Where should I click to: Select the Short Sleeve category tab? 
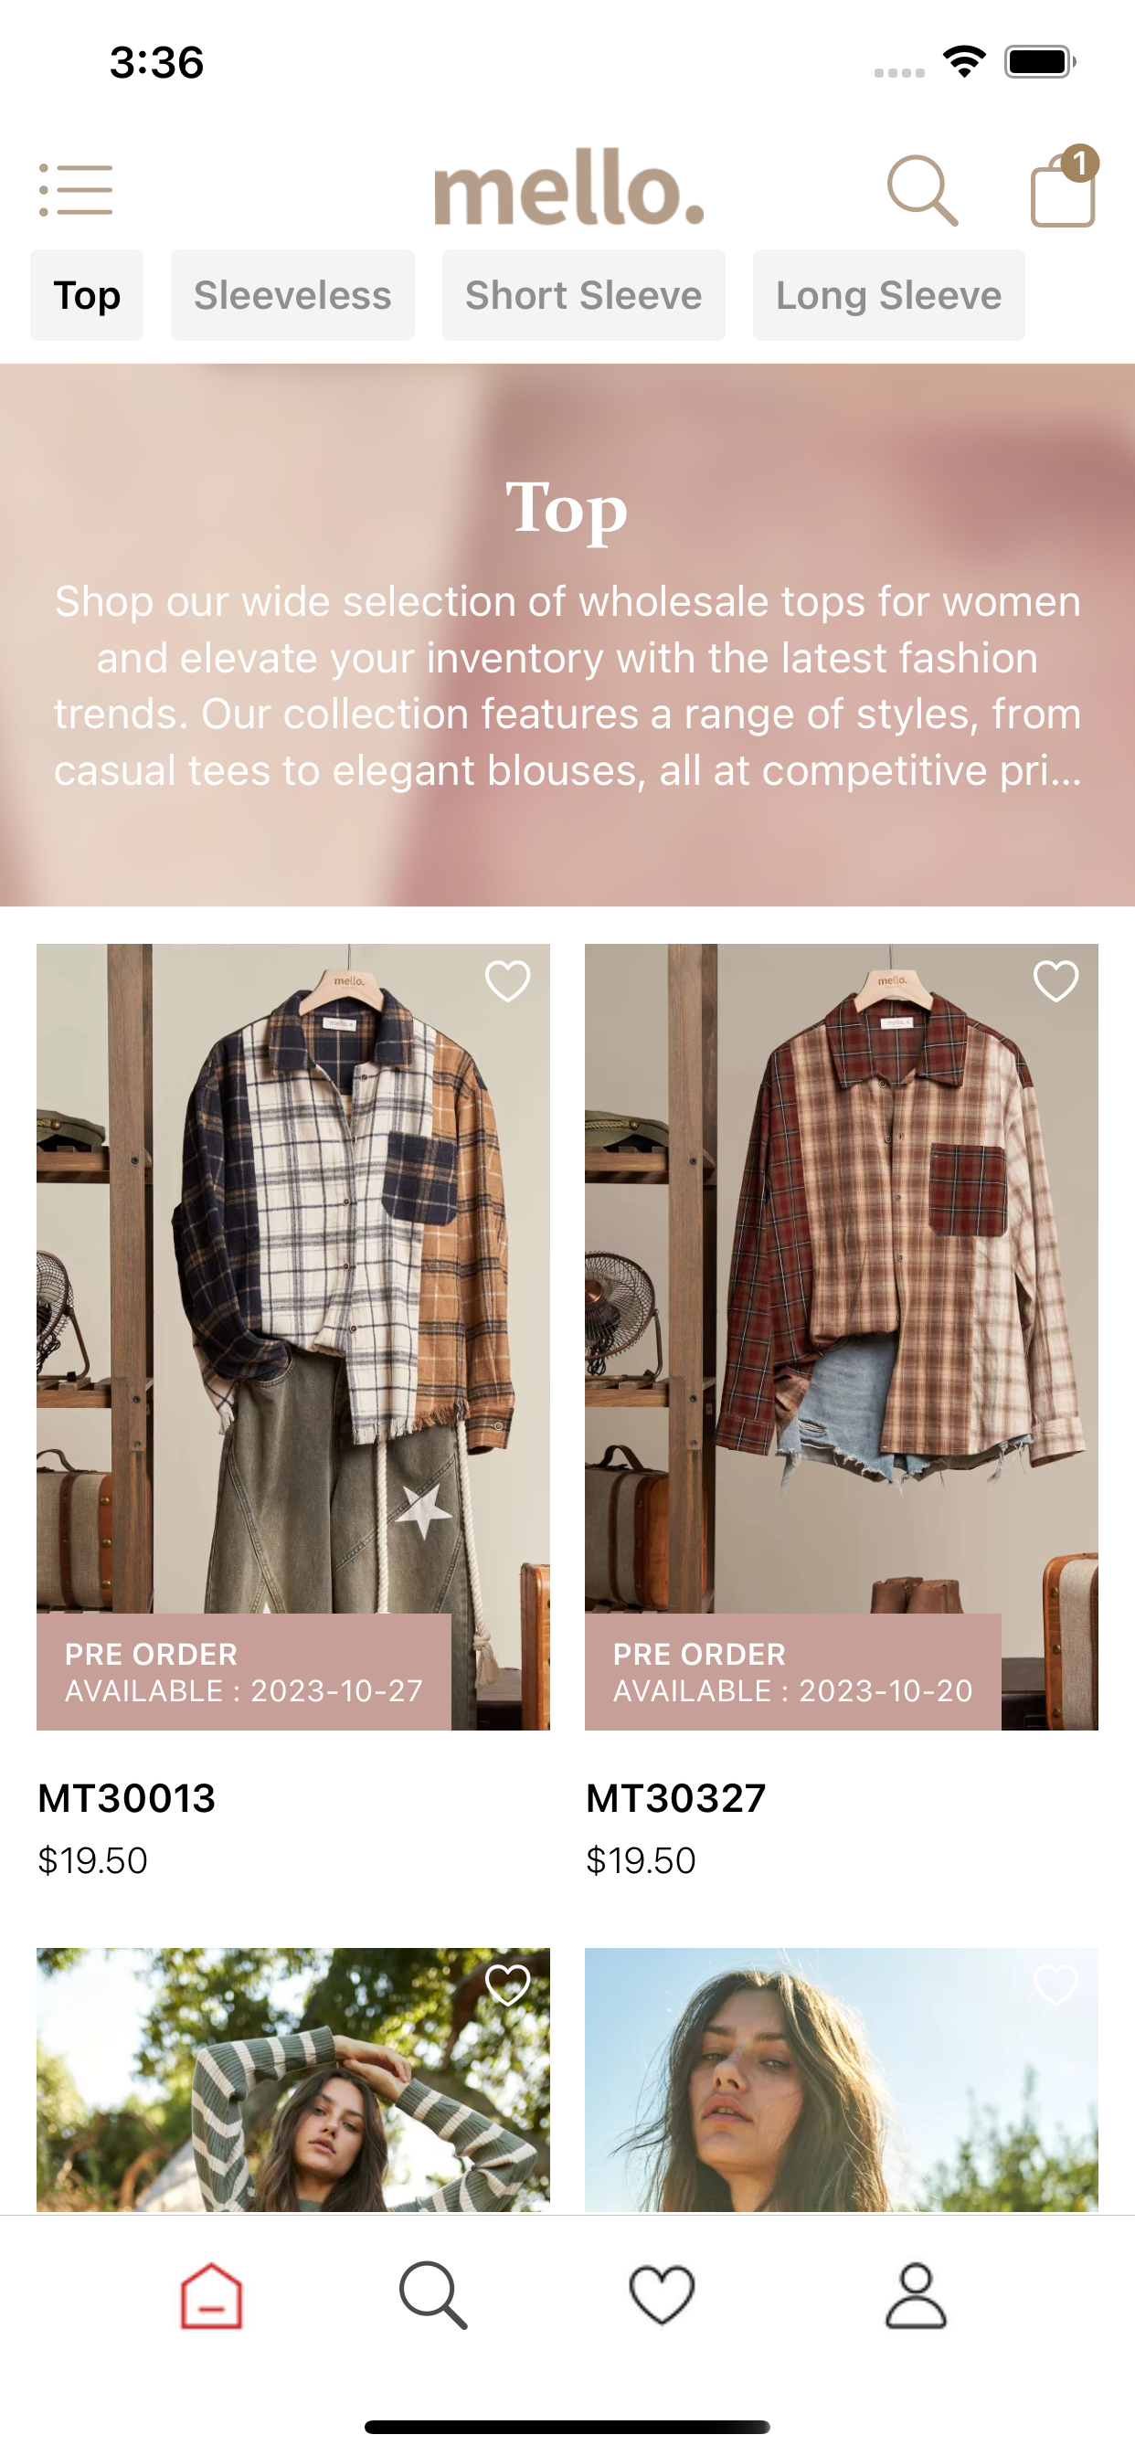[584, 295]
